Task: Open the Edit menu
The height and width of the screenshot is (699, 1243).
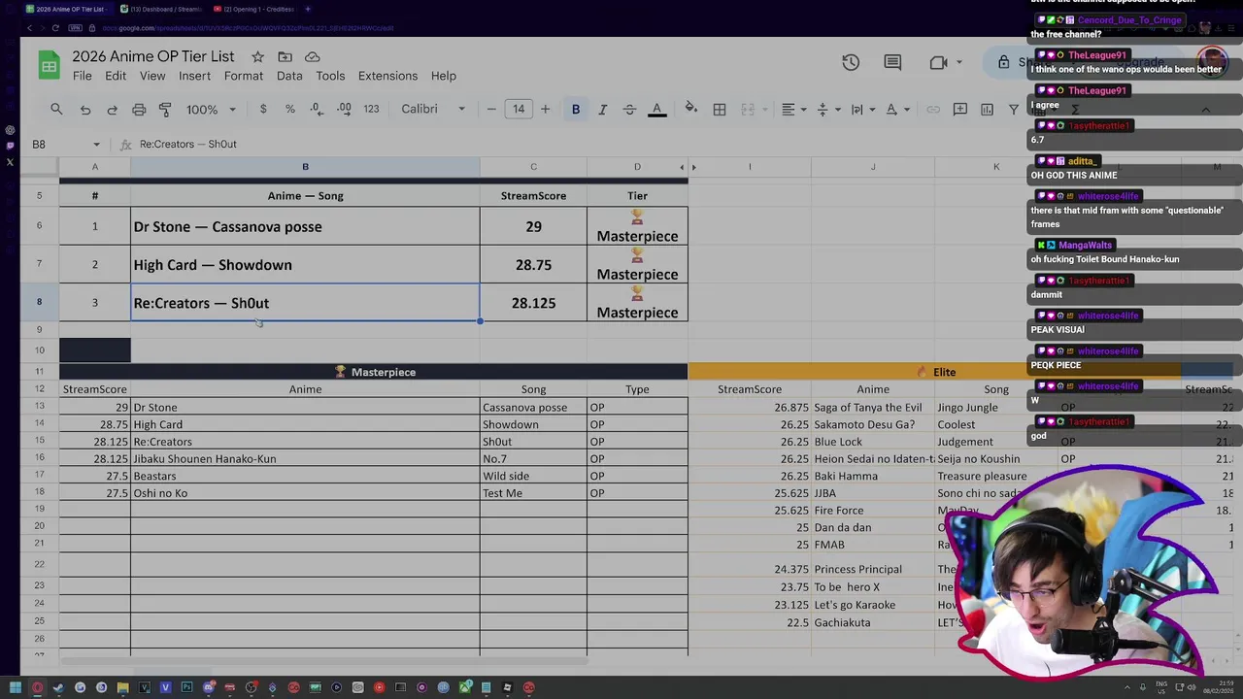Action: pyautogui.click(x=116, y=76)
